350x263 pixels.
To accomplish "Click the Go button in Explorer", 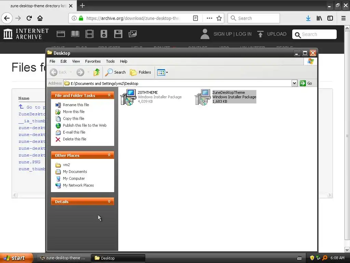I will pos(306,83).
